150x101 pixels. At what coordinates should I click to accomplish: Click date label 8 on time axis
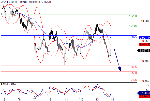(50, 99)
